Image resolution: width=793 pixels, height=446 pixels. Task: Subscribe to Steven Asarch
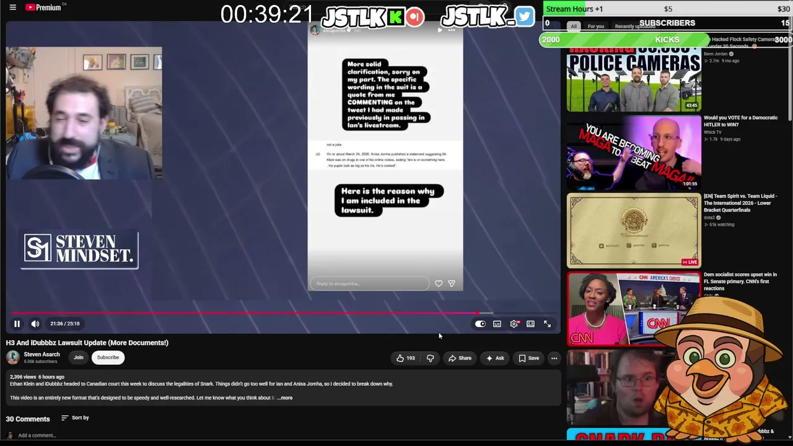click(108, 357)
